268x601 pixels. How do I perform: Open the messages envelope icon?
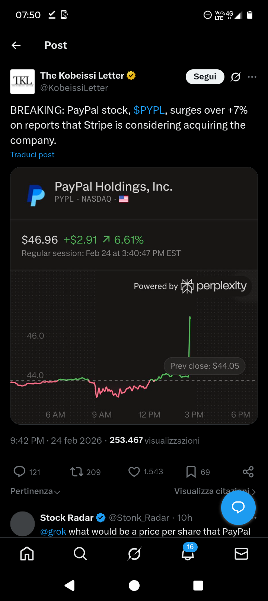click(241, 554)
